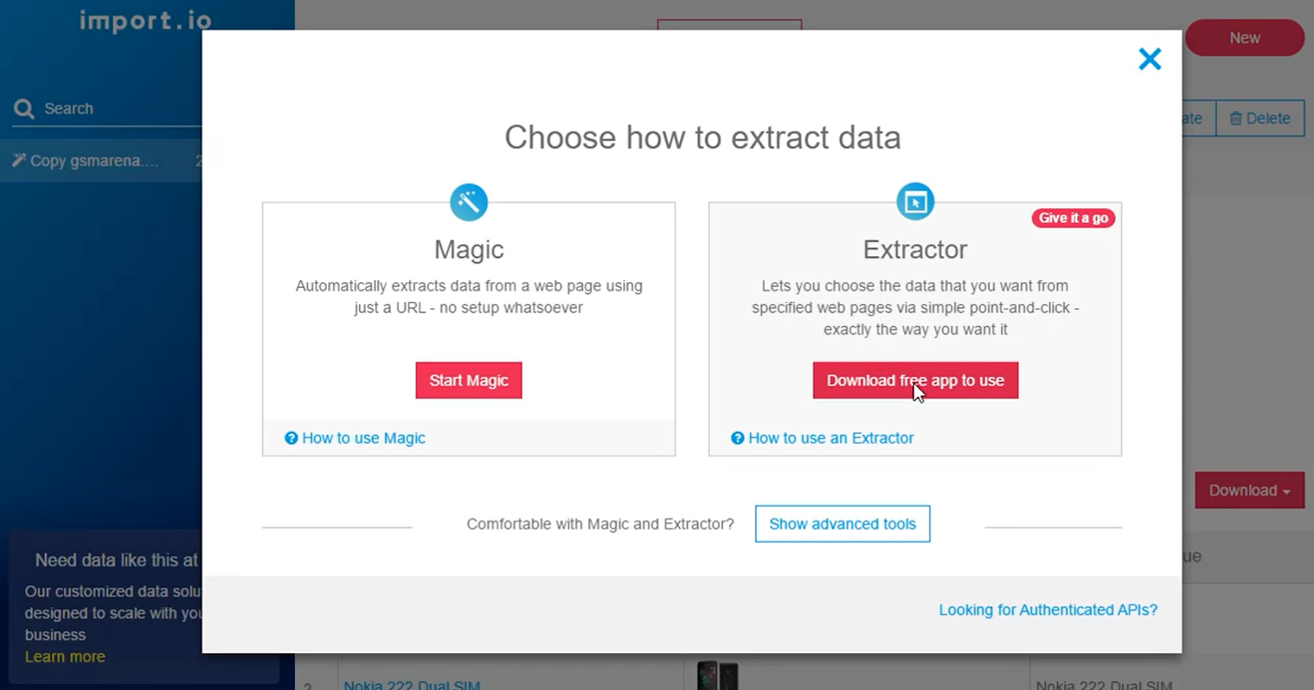Click the trash icon on Delete
This screenshot has width=1314, height=690.
(1235, 118)
